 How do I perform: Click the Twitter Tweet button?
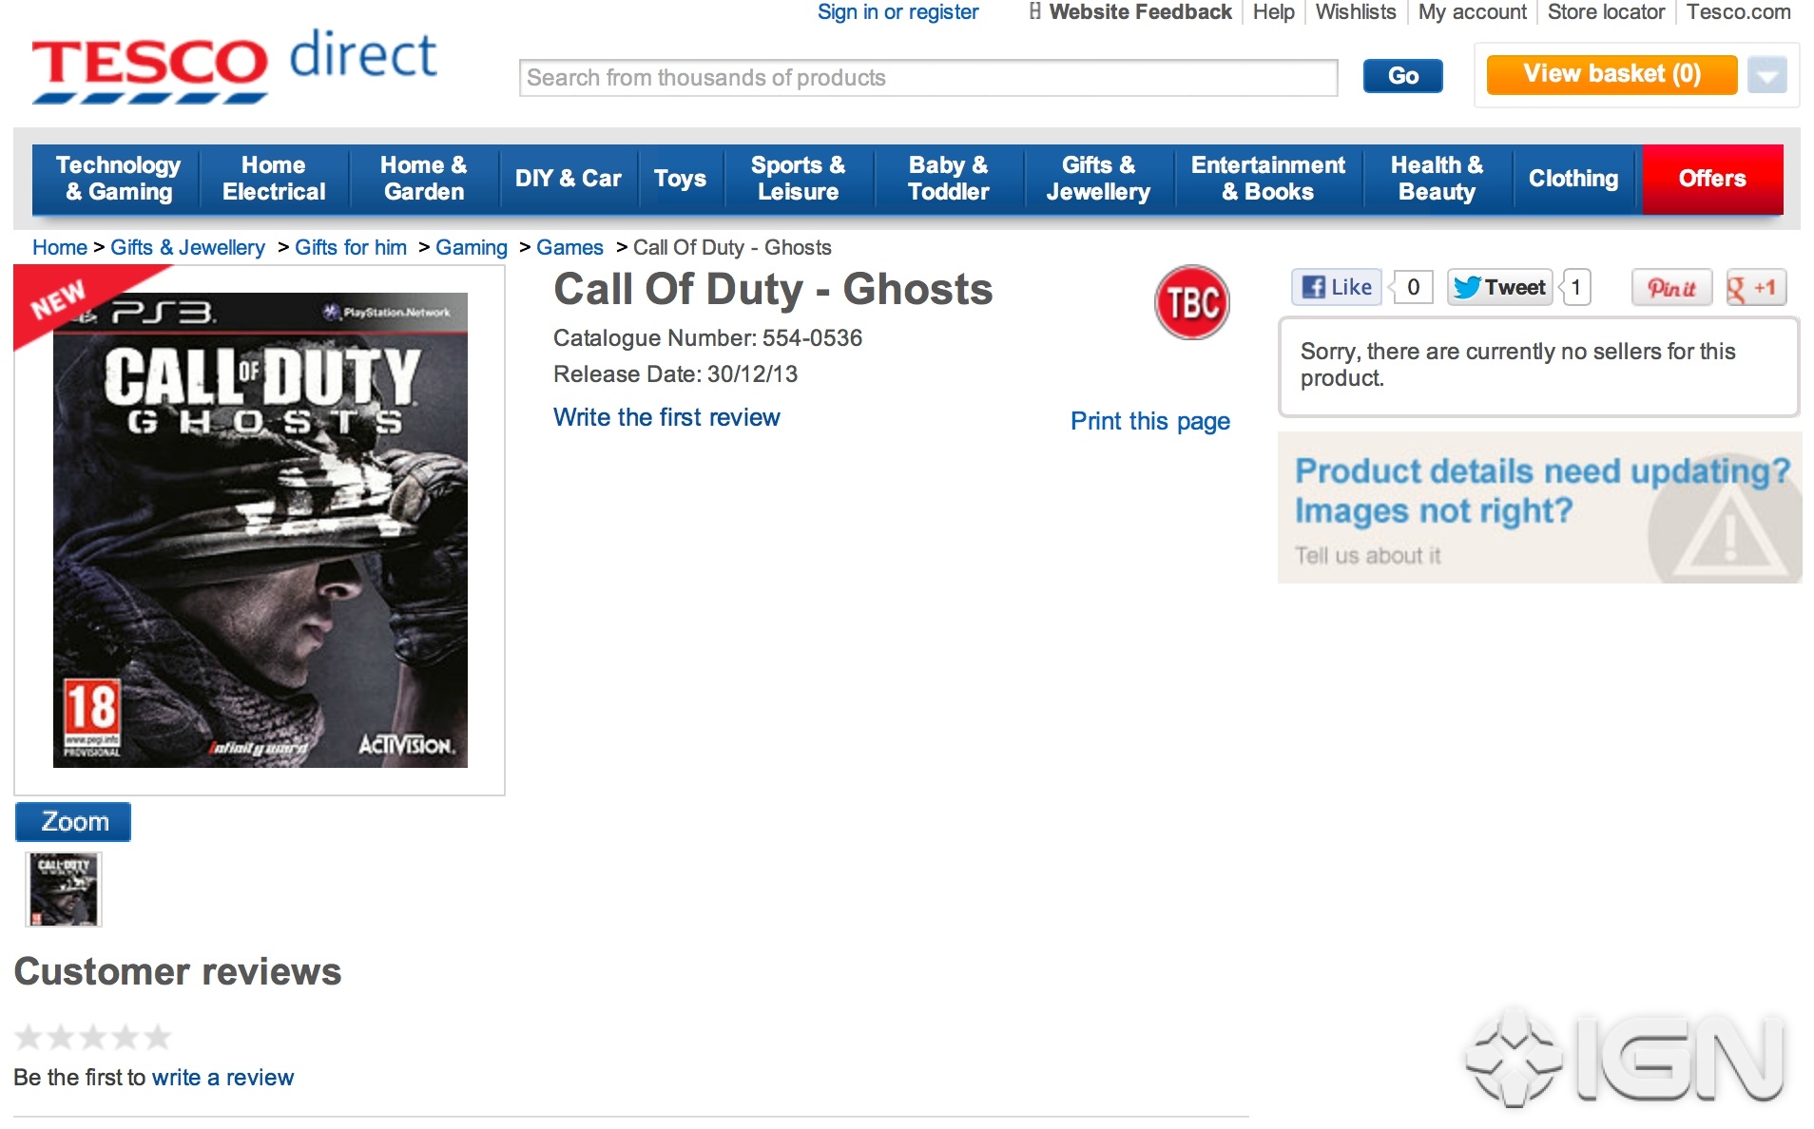pyautogui.click(x=1499, y=287)
